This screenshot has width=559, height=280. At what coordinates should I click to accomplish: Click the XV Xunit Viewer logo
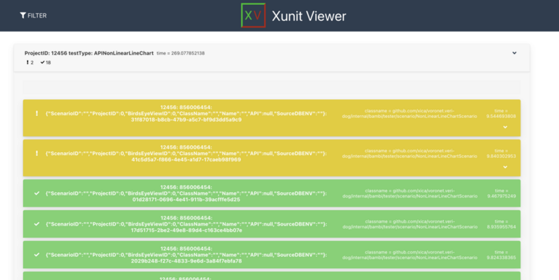[253, 15]
